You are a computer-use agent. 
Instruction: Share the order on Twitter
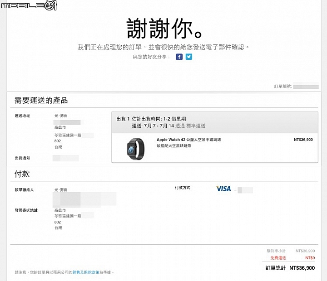(189, 57)
